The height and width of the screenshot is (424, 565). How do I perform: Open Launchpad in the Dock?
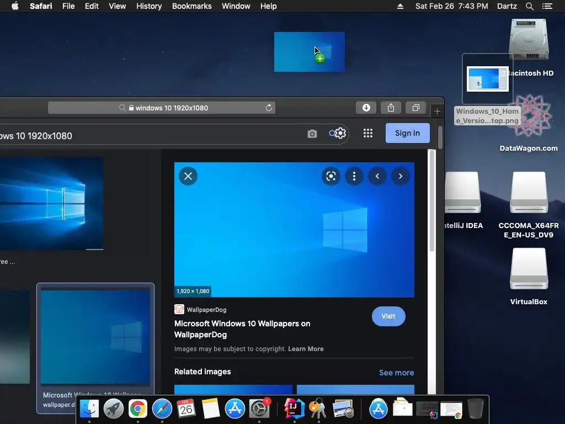(x=114, y=409)
